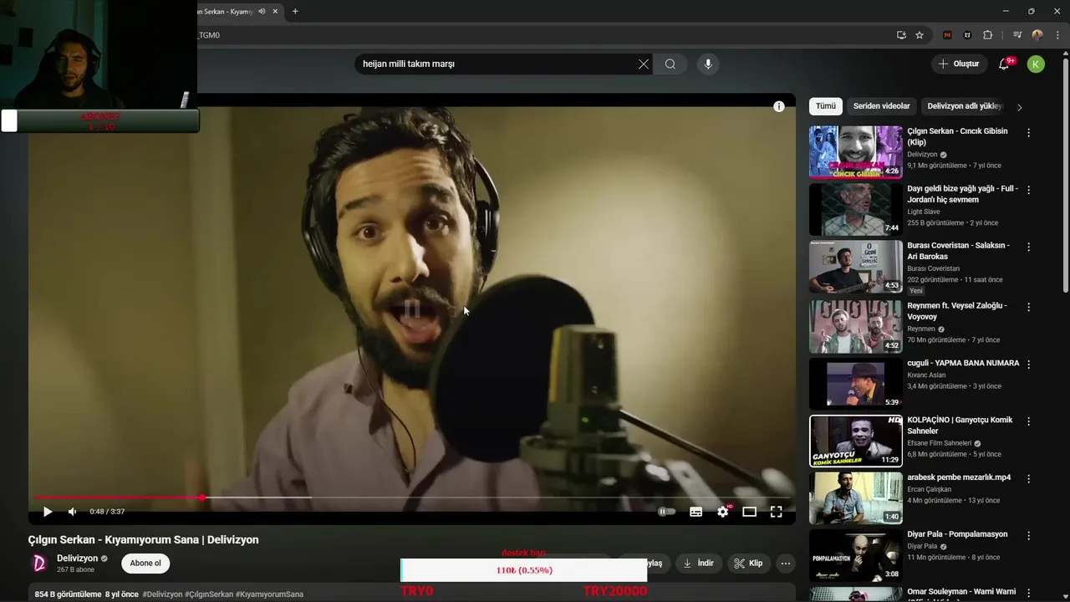Switch to theater mode
This screenshot has height=602, width=1070.
click(x=750, y=512)
